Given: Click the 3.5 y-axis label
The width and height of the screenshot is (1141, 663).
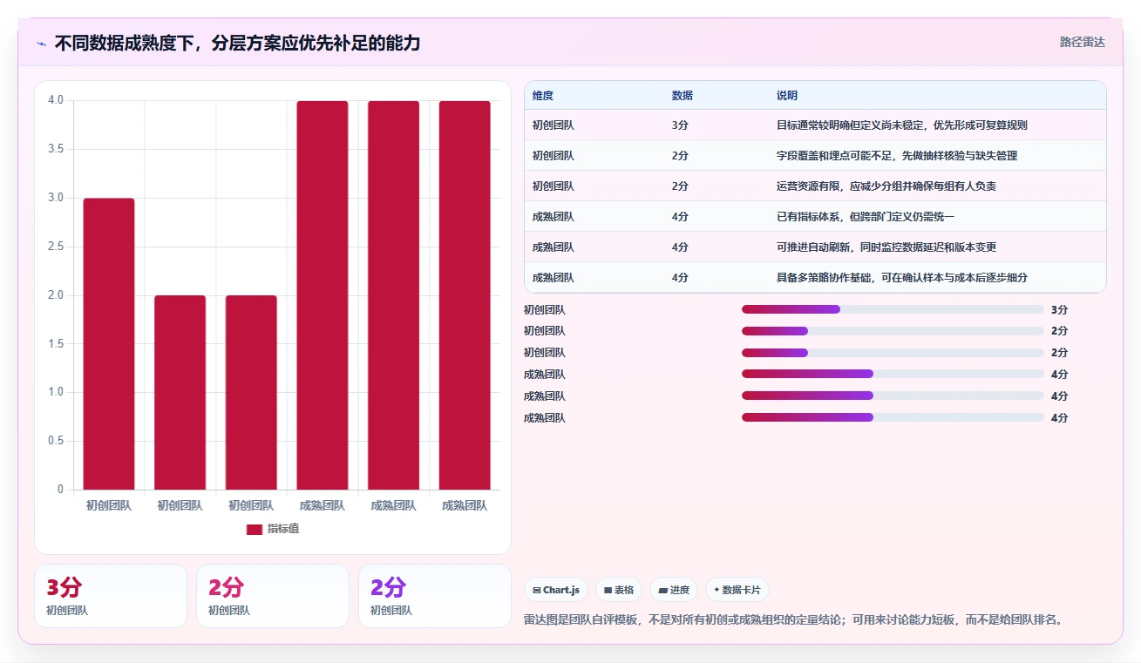Looking at the screenshot, I should (56, 149).
